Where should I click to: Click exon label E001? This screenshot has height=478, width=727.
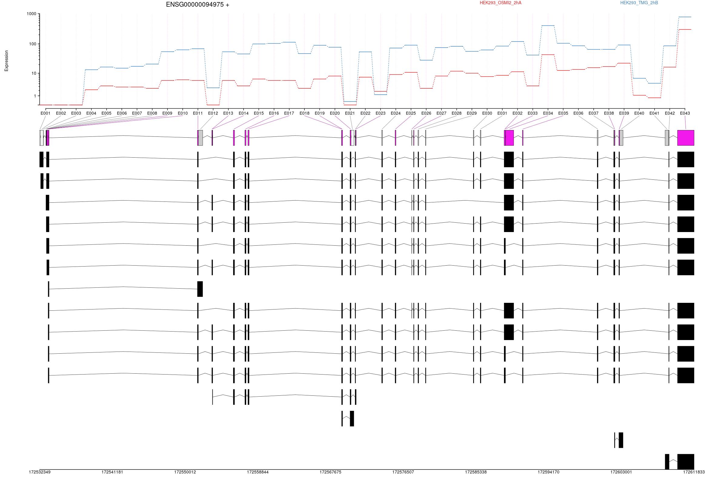pos(45,113)
